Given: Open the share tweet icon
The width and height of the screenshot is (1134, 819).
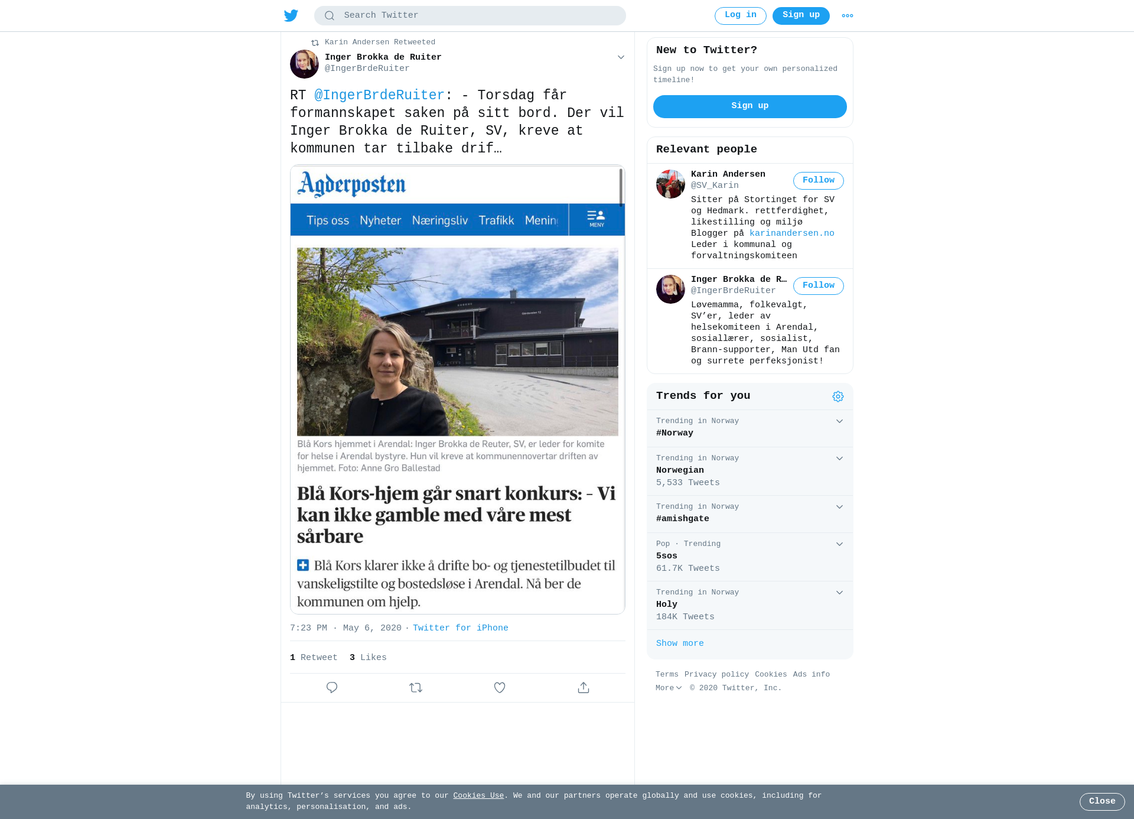Looking at the screenshot, I should (x=584, y=688).
